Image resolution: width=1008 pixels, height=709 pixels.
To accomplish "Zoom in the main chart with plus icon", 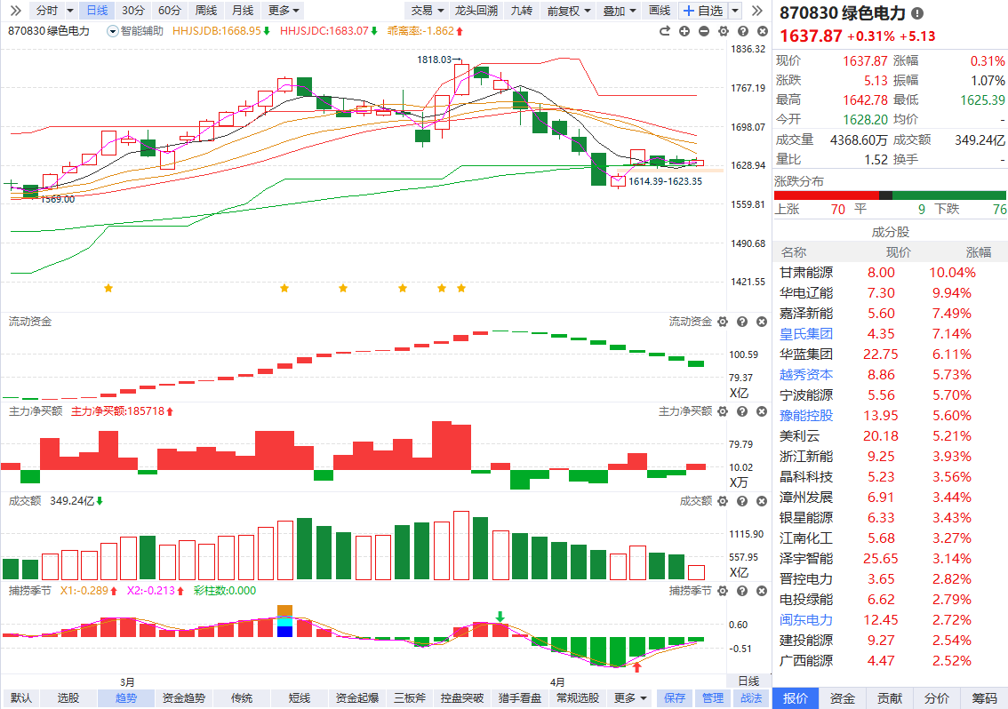I will (684, 31).
